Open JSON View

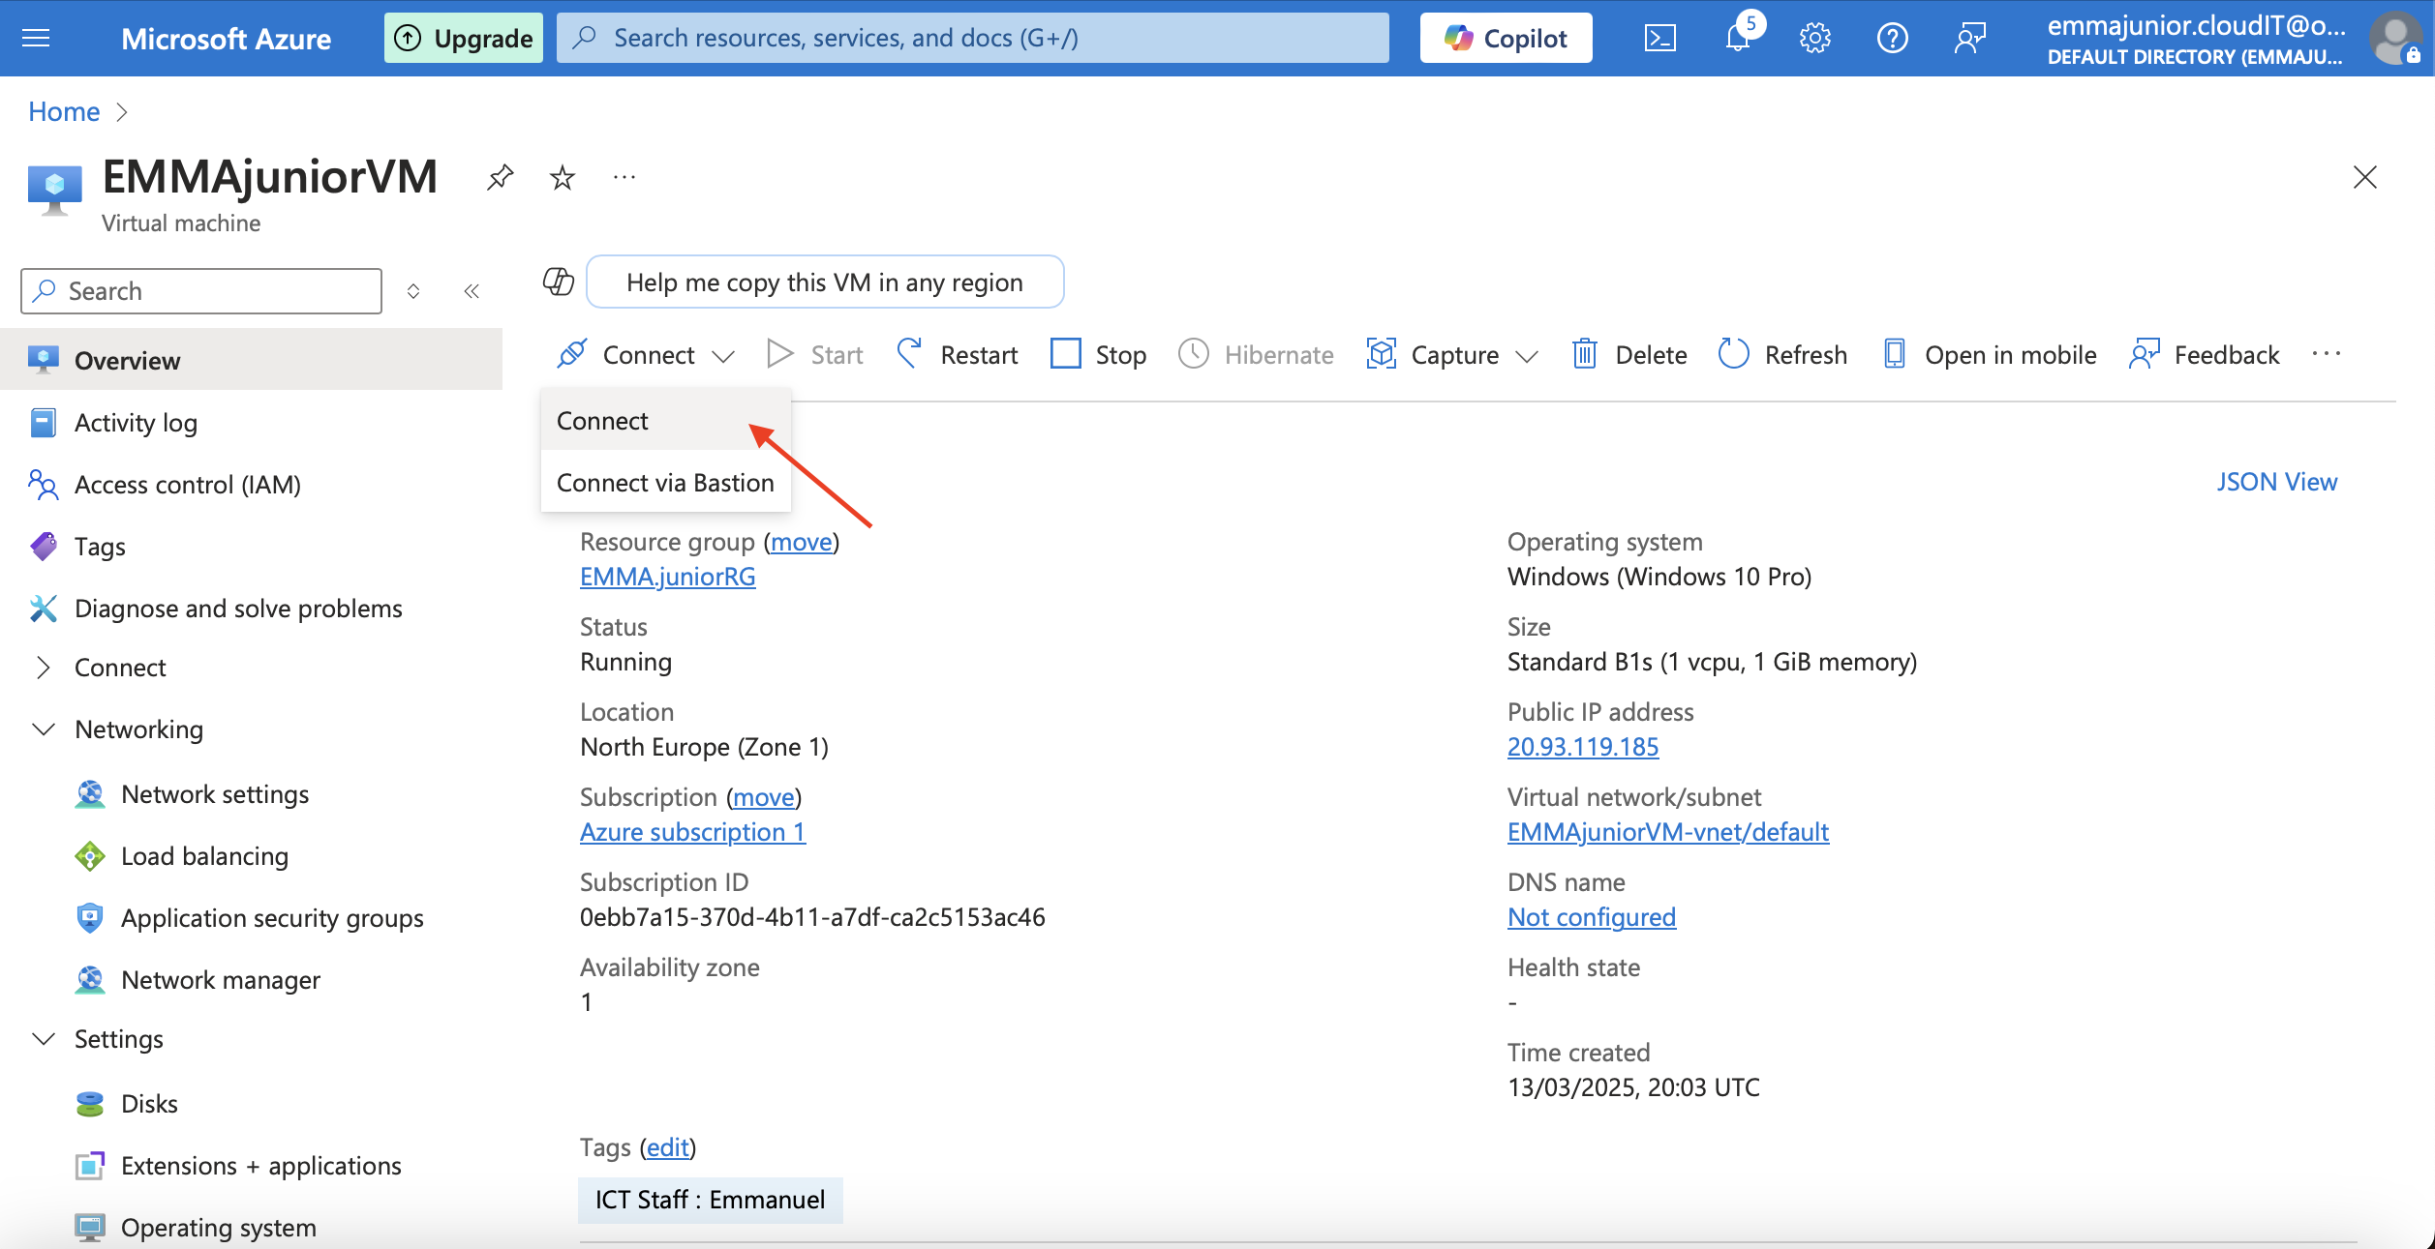[x=2277, y=482]
